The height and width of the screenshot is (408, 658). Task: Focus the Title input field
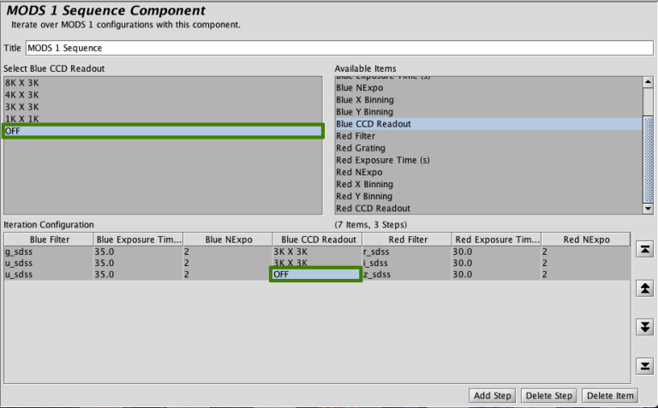pyautogui.click(x=339, y=48)
